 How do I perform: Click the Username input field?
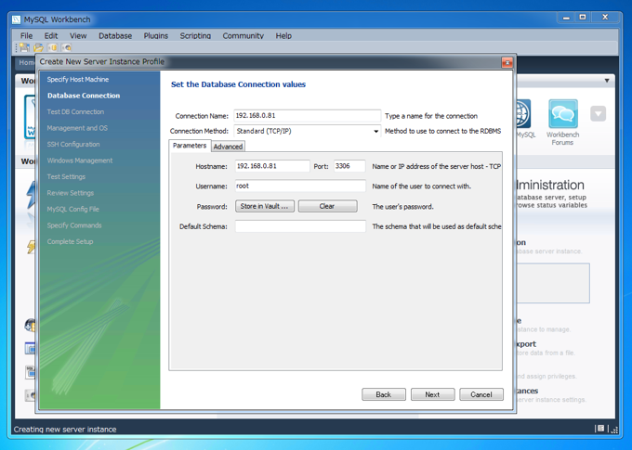tap(300, 186)
